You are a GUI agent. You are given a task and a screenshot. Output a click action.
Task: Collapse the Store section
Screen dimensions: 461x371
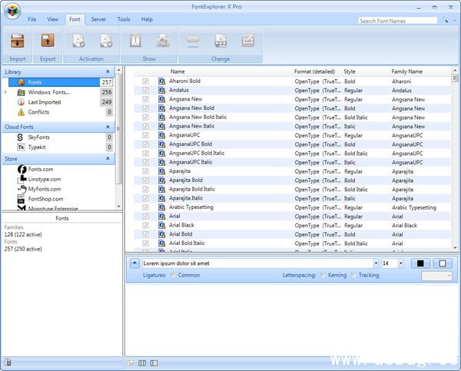[108, 158]
